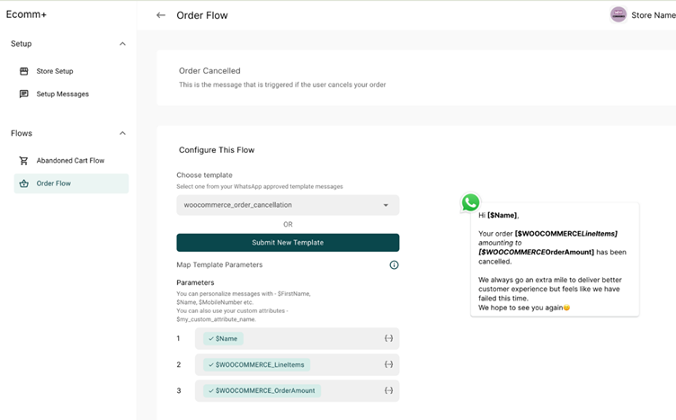The width and height of the screenshot is (676, 420).
Task: Click the $Name parameter chip
Action: (x=223, y=338)
